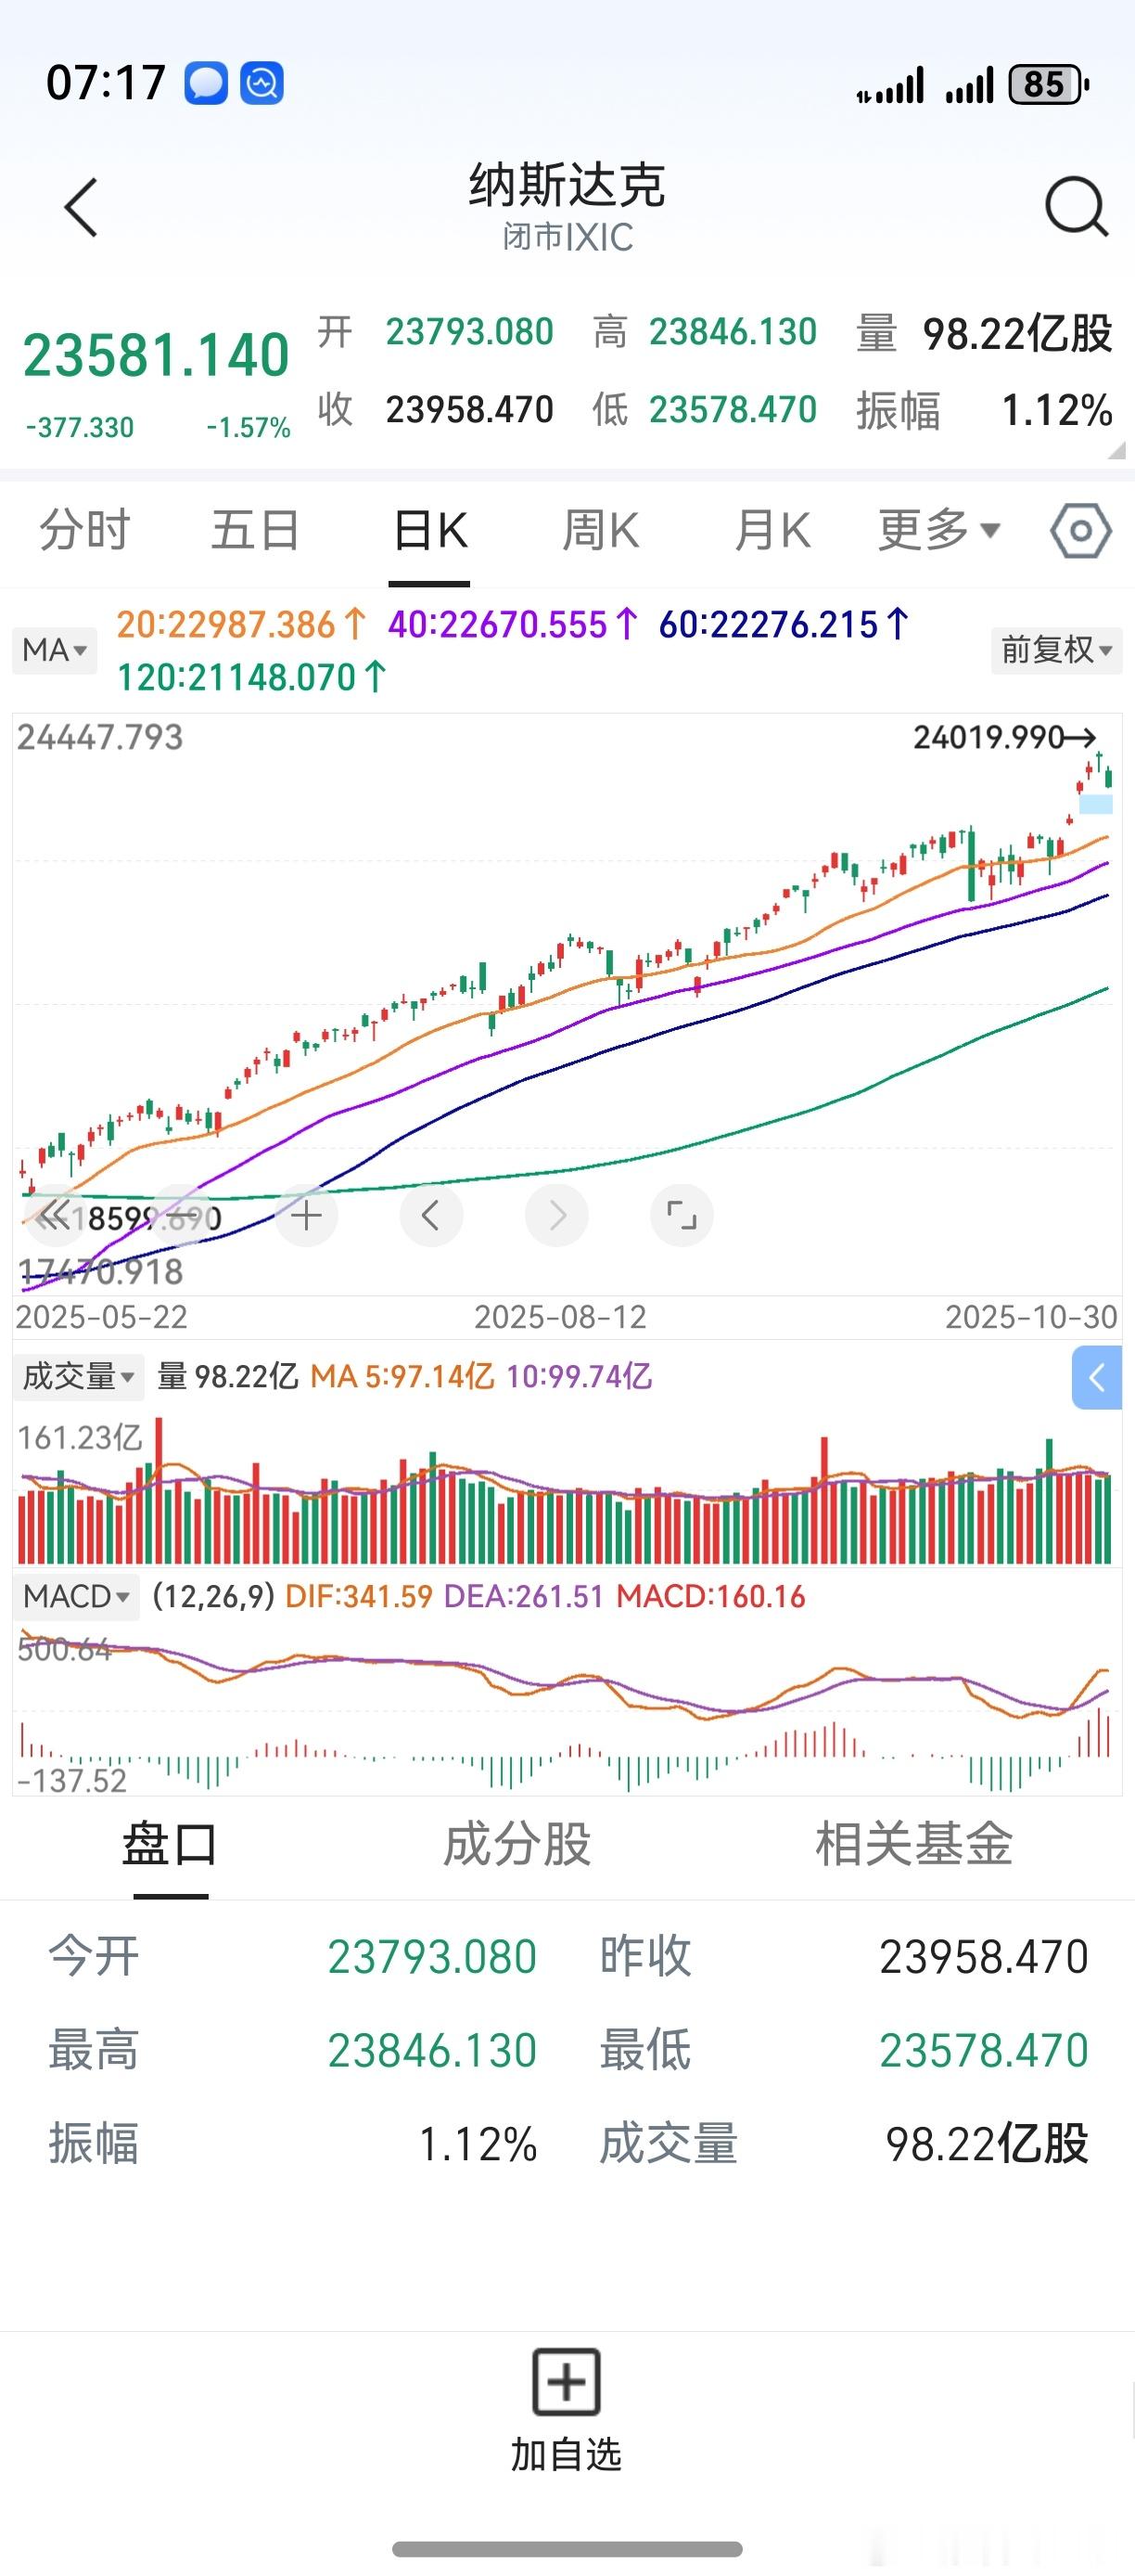Pan the chart right with the arrow
Viewport: 1135px width, 2576px height.
[556, 1216]
